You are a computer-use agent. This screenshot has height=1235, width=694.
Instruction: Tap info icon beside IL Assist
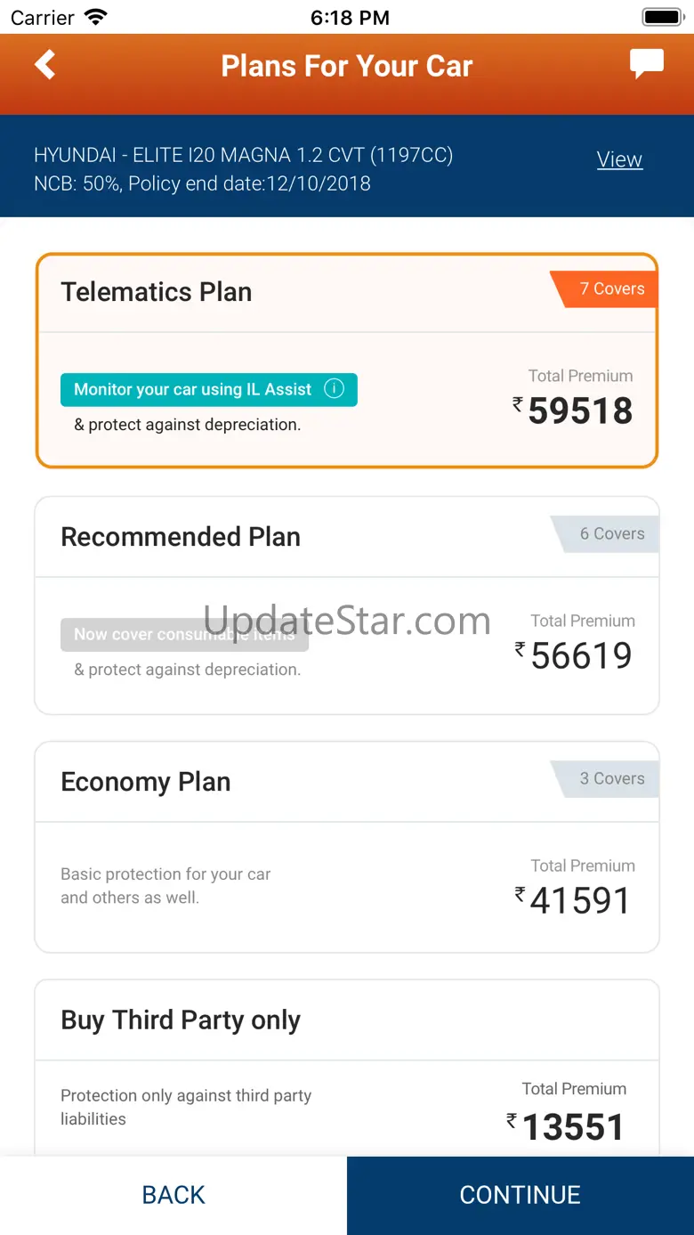tap(335, 389)
